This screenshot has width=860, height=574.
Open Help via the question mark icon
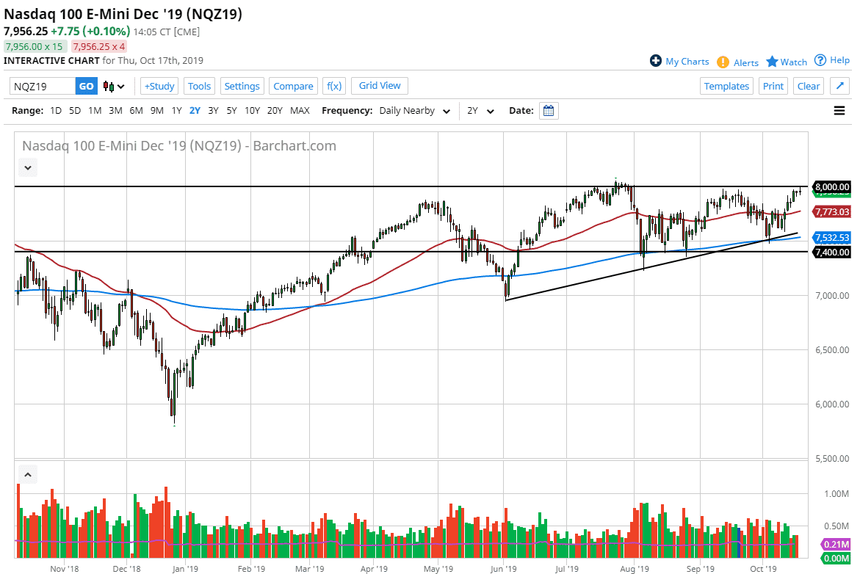click(821, 61)
